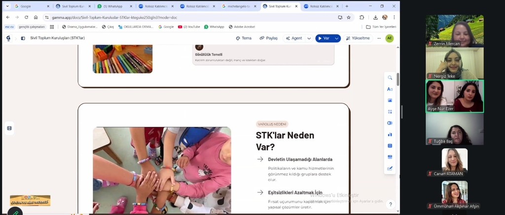Open the search tool in right sidebar
The image size is (505, 215).
click(390, 78)
